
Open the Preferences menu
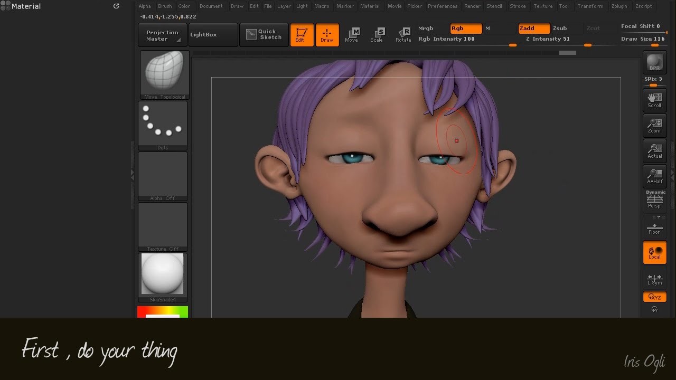tap(443, 6)
